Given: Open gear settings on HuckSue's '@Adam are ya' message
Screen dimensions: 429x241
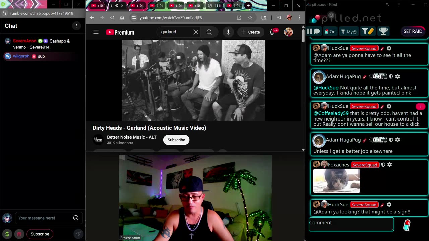Looking at the screenshot, I should coord(389,48).
